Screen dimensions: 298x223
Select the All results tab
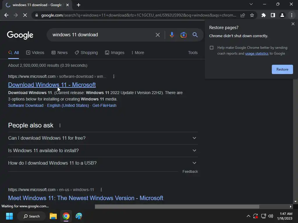coord(13,53)
